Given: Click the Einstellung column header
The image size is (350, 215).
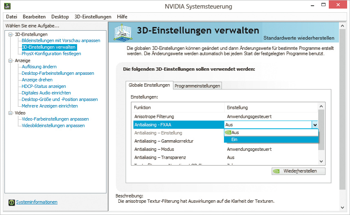Looking at the screenshot, I should coord(271,107).
